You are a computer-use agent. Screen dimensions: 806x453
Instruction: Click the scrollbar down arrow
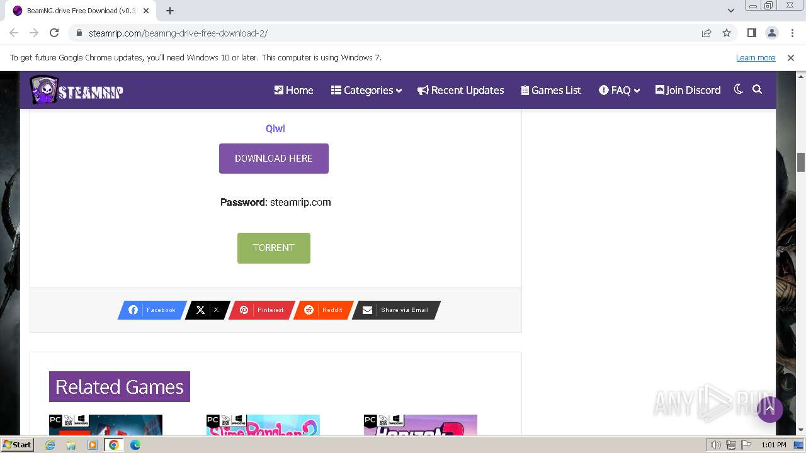(801, 430)
